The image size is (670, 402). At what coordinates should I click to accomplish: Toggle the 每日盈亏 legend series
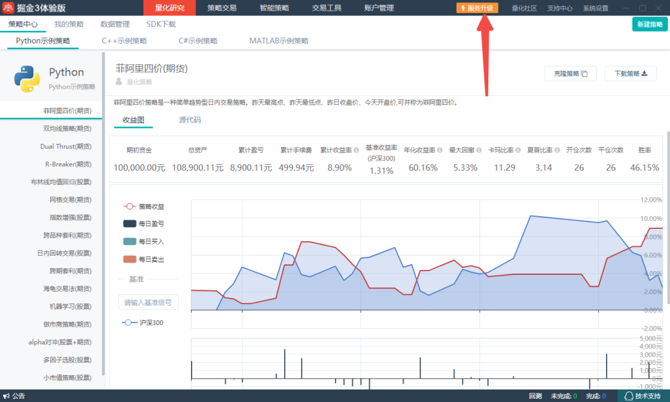coord(143,223)
